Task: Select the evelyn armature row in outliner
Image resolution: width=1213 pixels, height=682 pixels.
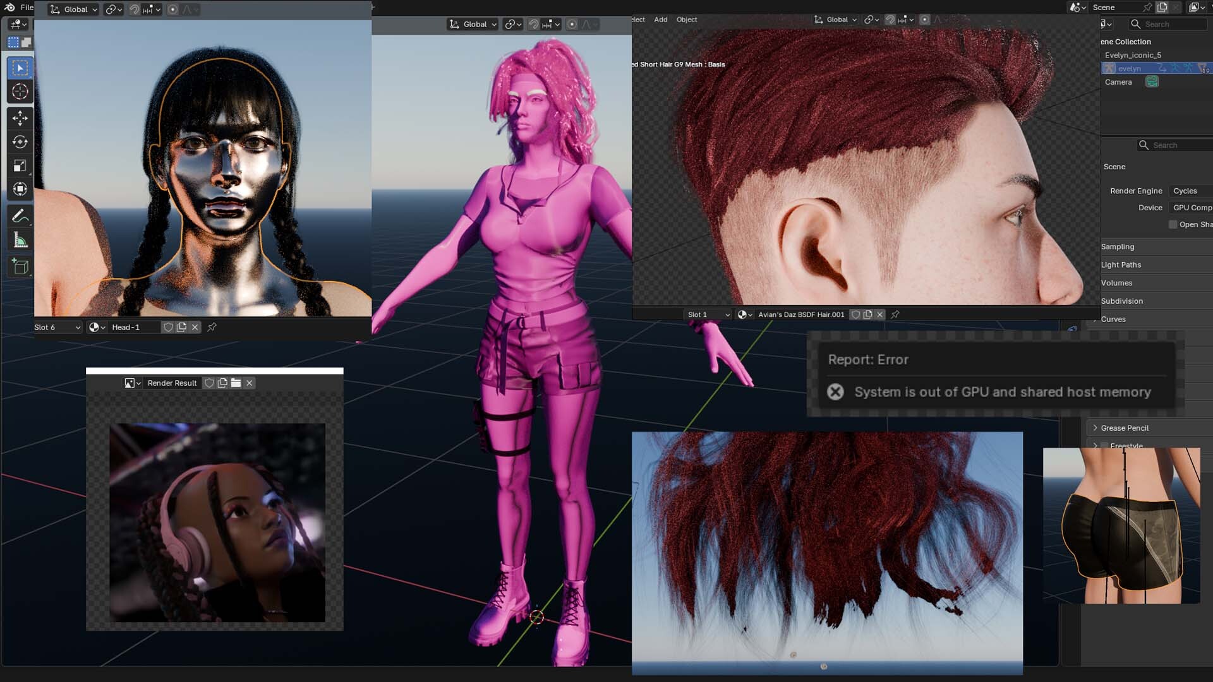Action: tap(1156, 68)
